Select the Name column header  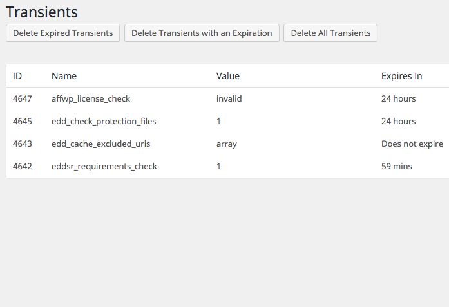[64, 76]
